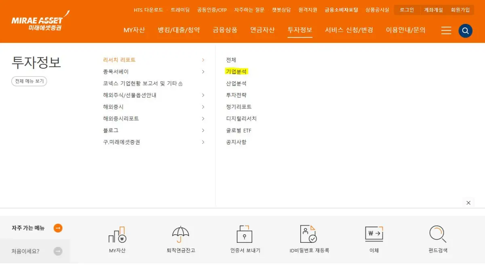Expand the 리서치 리포트 chevron
Viewport: 485px width, 271px height.
203,59
